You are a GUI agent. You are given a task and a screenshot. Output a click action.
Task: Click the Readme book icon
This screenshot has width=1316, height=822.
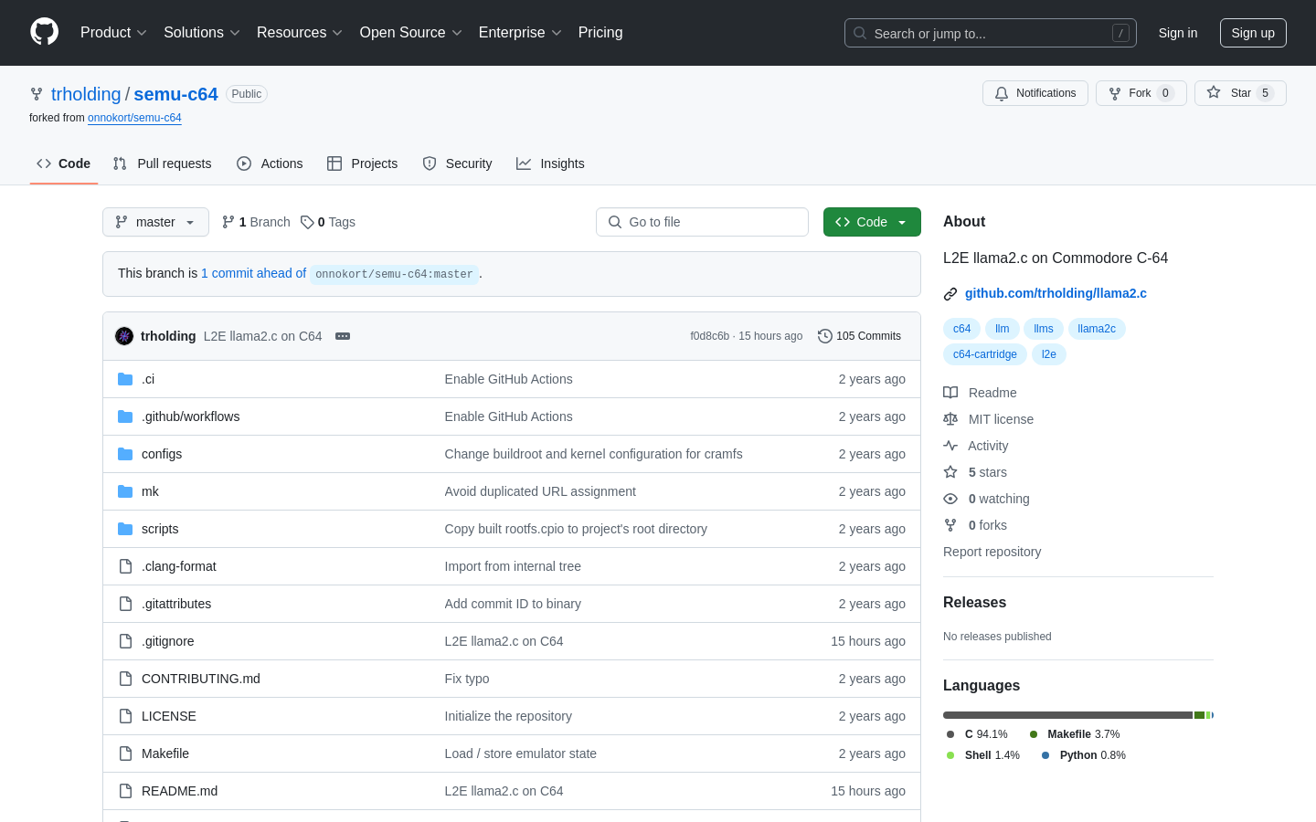pos(950,393)
